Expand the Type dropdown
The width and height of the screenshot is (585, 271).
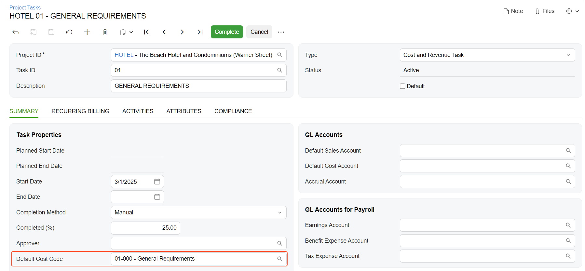pos(568,55)
